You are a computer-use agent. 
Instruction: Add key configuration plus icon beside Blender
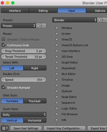pos(99,20)
